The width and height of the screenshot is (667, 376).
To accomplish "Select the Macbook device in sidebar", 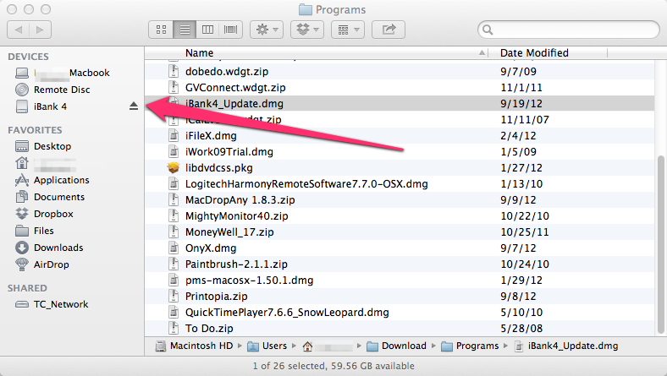I will pyautogui.click(x=71, y=73).
